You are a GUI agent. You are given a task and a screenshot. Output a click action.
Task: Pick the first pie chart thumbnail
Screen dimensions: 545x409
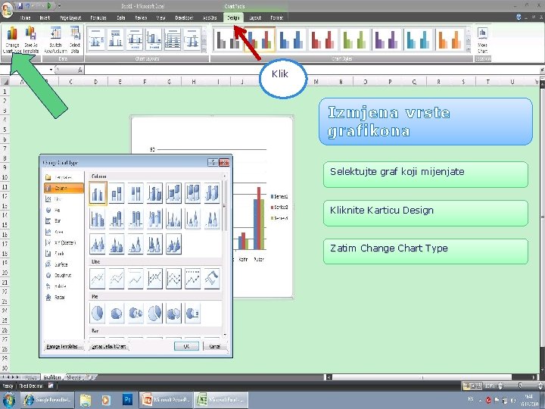98,313
